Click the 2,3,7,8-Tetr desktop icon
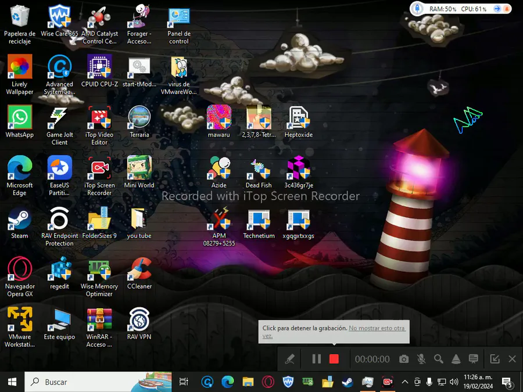Image resolution: width=523 pixels, height=392 pixels. click(x=259, y=122)
